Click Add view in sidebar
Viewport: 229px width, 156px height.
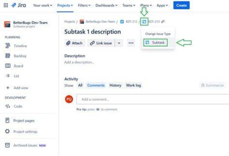pos(21,88)
